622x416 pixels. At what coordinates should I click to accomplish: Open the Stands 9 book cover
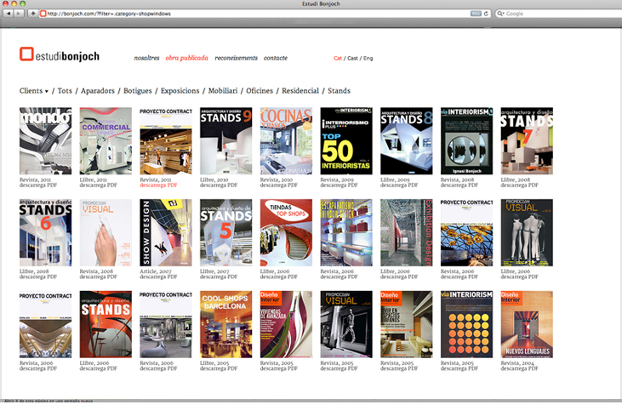click(225, 140)
